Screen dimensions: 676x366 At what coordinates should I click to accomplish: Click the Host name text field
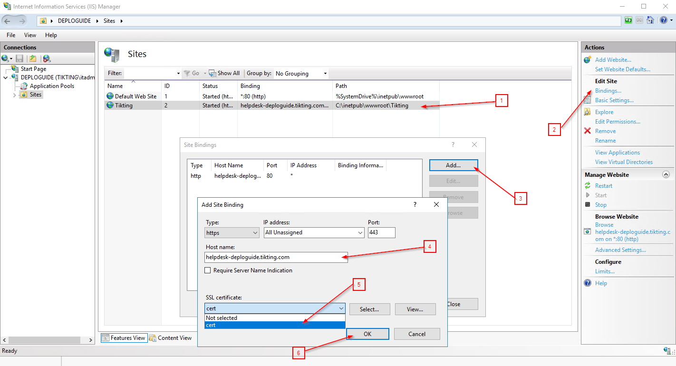[x=276, y=257]
